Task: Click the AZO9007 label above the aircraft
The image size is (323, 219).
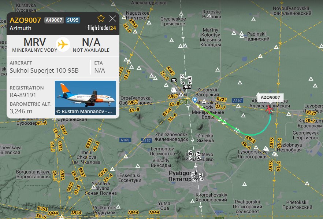Action: tap(270, 98)
